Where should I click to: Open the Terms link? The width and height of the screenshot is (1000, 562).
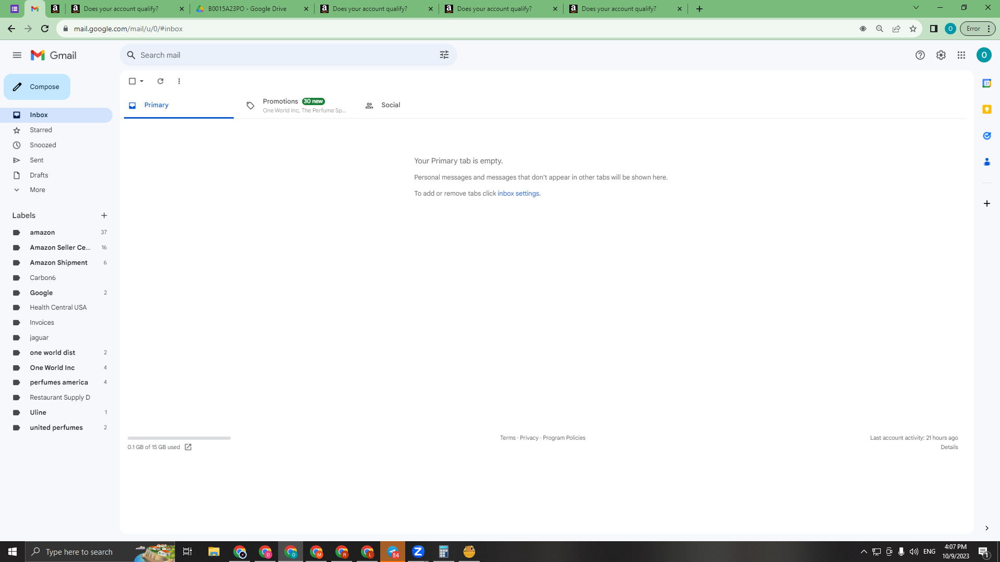(508, 438)
